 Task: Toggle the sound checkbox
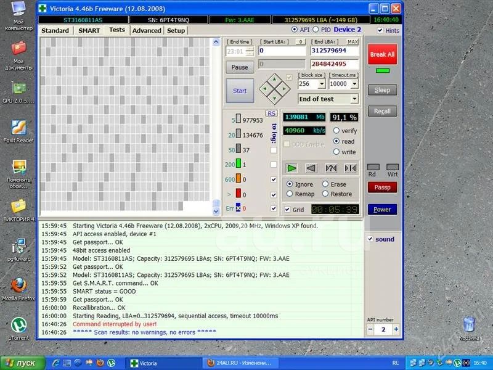click(370, 239)
